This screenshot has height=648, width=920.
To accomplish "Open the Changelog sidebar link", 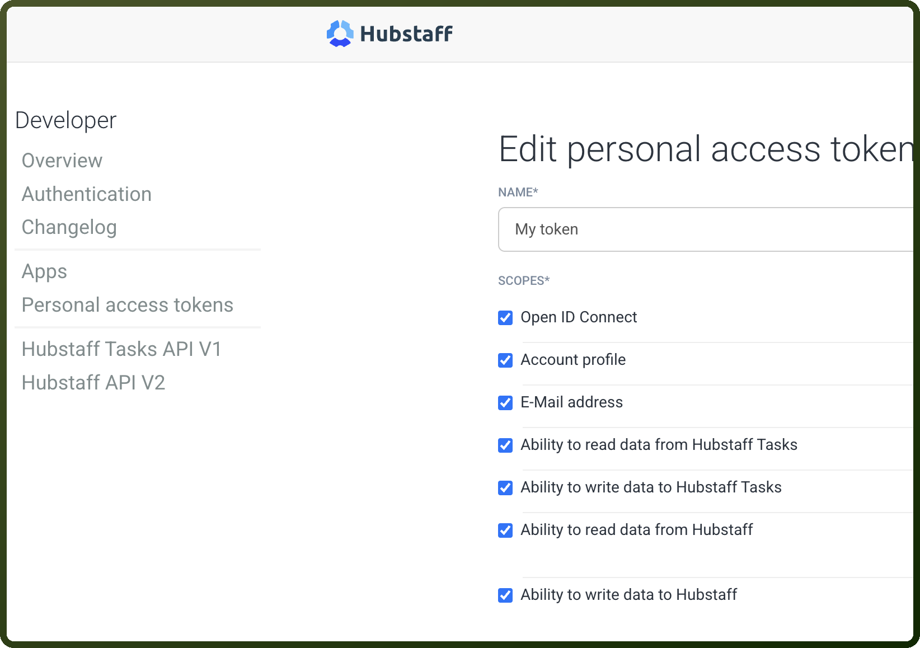I will (69, 227).
